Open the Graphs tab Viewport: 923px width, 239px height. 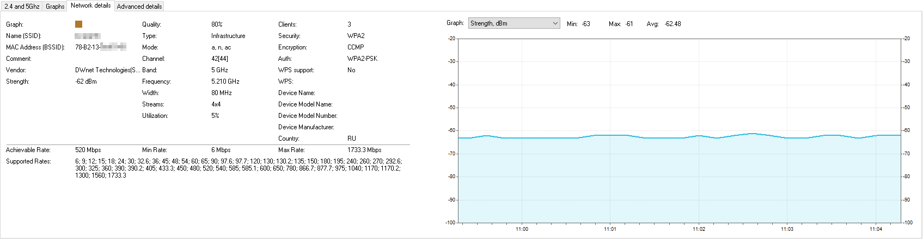55,7
